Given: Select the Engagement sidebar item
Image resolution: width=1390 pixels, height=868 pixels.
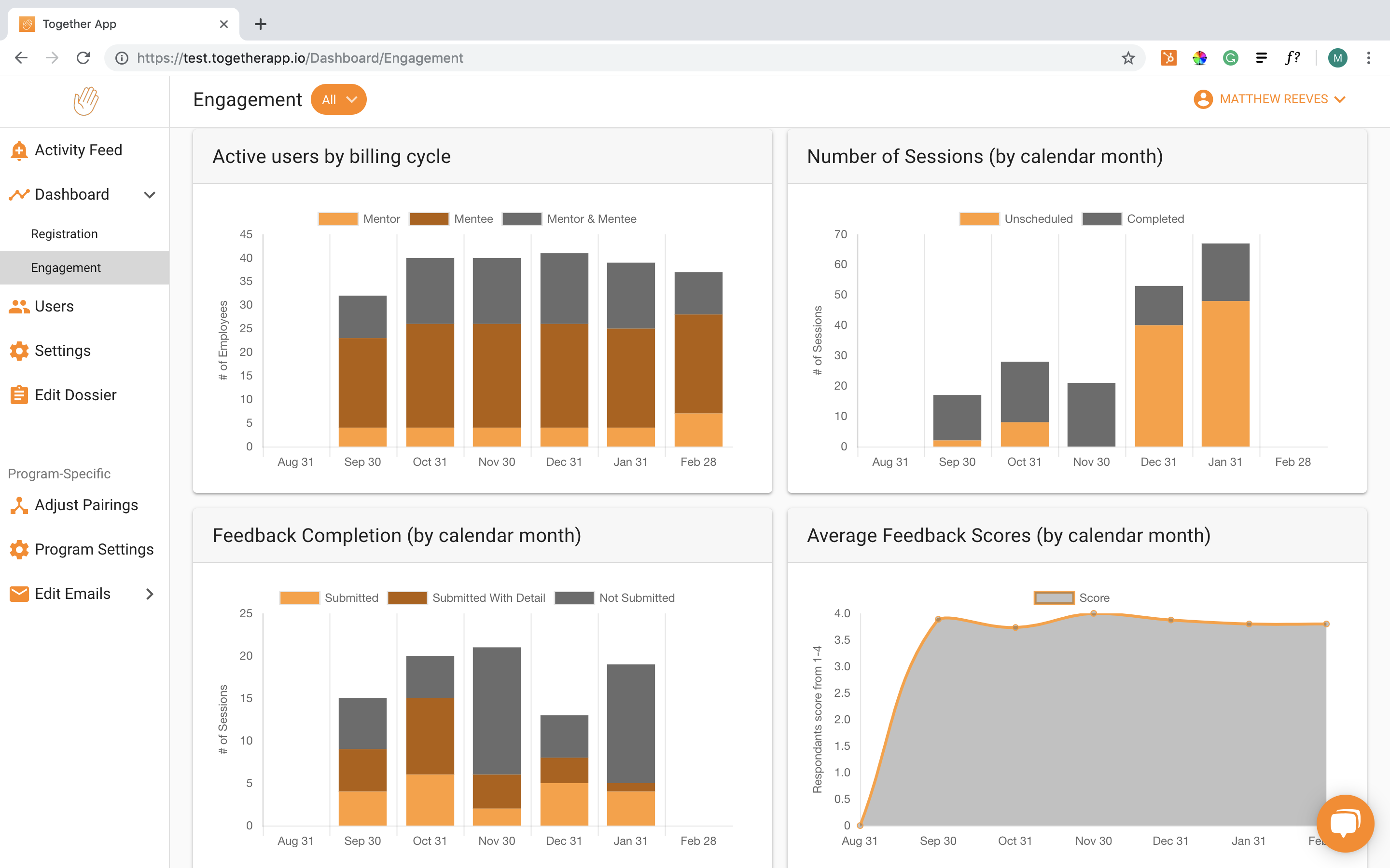Looking at the screenshot, I should (66, 268).
